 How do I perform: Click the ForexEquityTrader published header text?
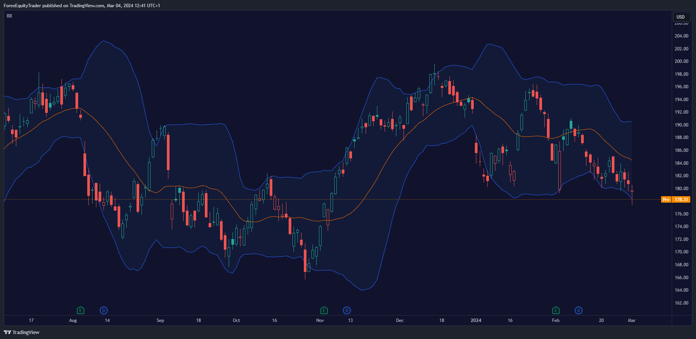click(x=82, y=6)
